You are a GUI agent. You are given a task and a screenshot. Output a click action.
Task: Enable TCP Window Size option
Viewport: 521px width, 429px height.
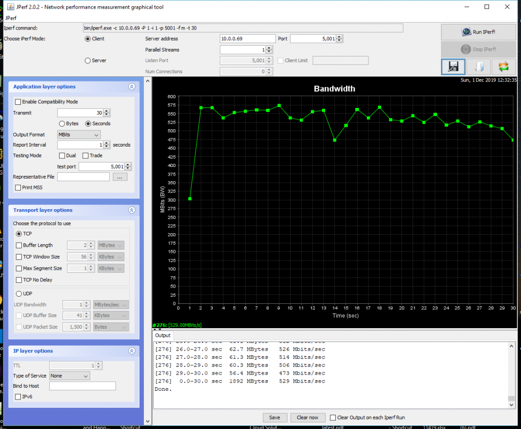19,257
